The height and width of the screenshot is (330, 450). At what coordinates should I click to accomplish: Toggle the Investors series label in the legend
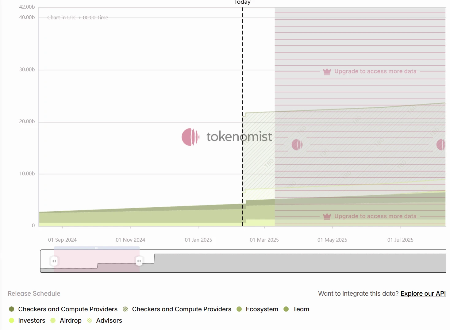pyautogui.click(x=32, y=320)
